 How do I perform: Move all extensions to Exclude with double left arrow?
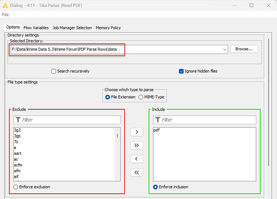pyautogui.click(x=137, y=173)
